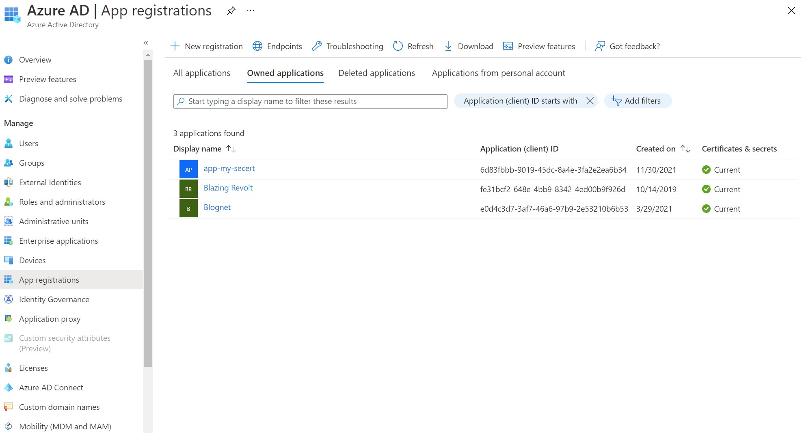Open Custom security attributes (Preview)
Image resolution: width=802 pixels, height=433 pixels.
[x=65, y=343]
